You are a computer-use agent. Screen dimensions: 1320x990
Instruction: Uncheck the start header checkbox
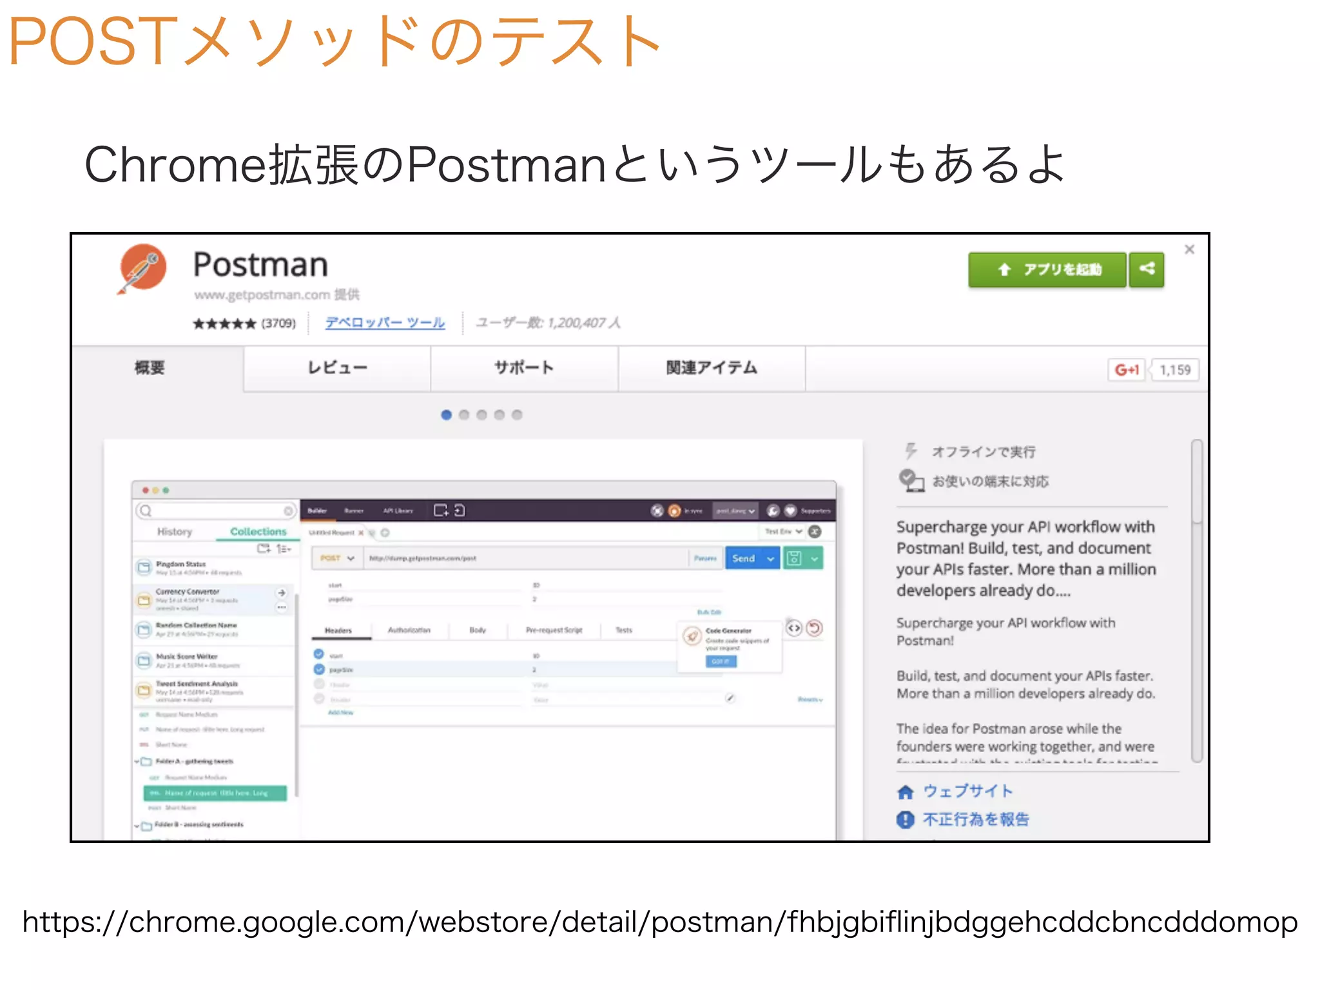coord(318,654)
